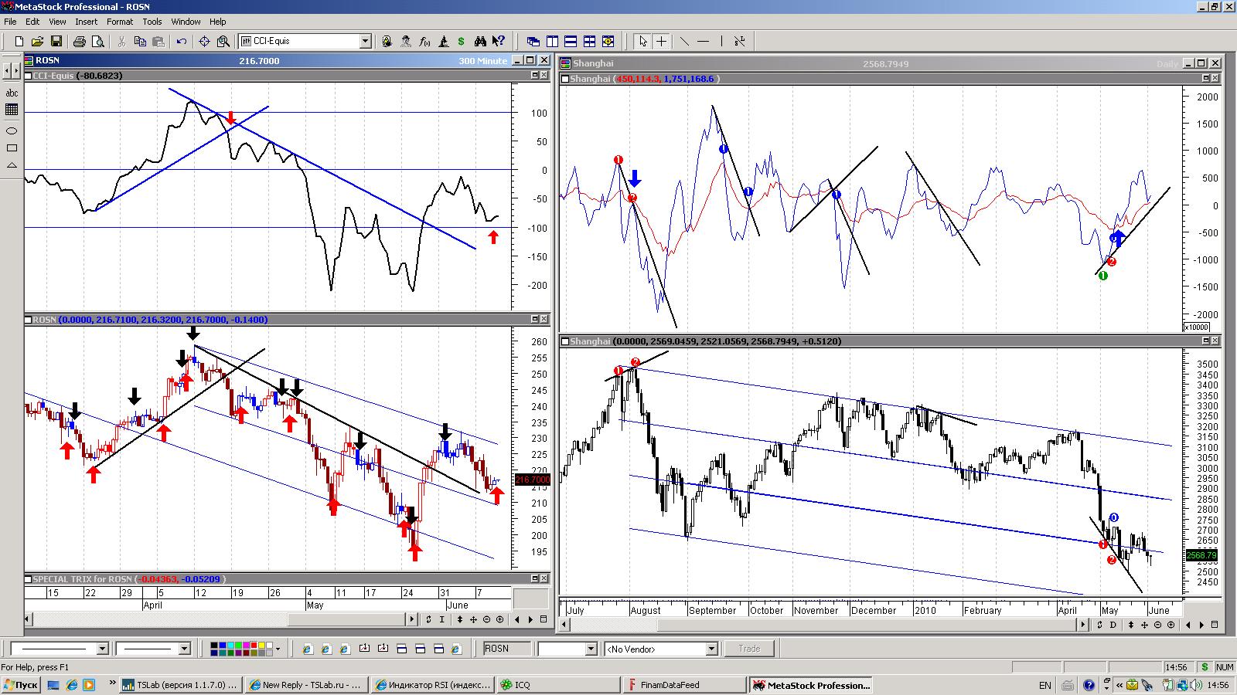This screenshot has height=695, width=1237.
Task: Toggle the arrow select pointer mode
Action: [x=642, y=42]
